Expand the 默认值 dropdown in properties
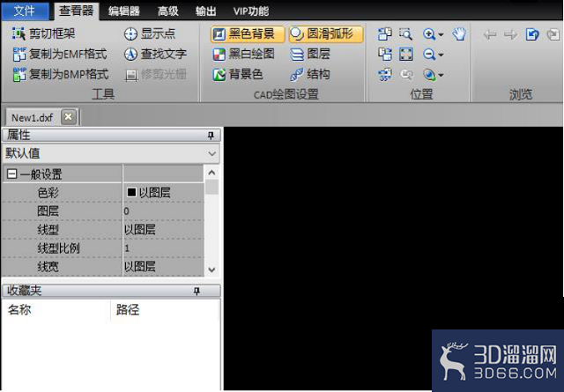This screenshot has height=392, width=564. tap(211, 153)
